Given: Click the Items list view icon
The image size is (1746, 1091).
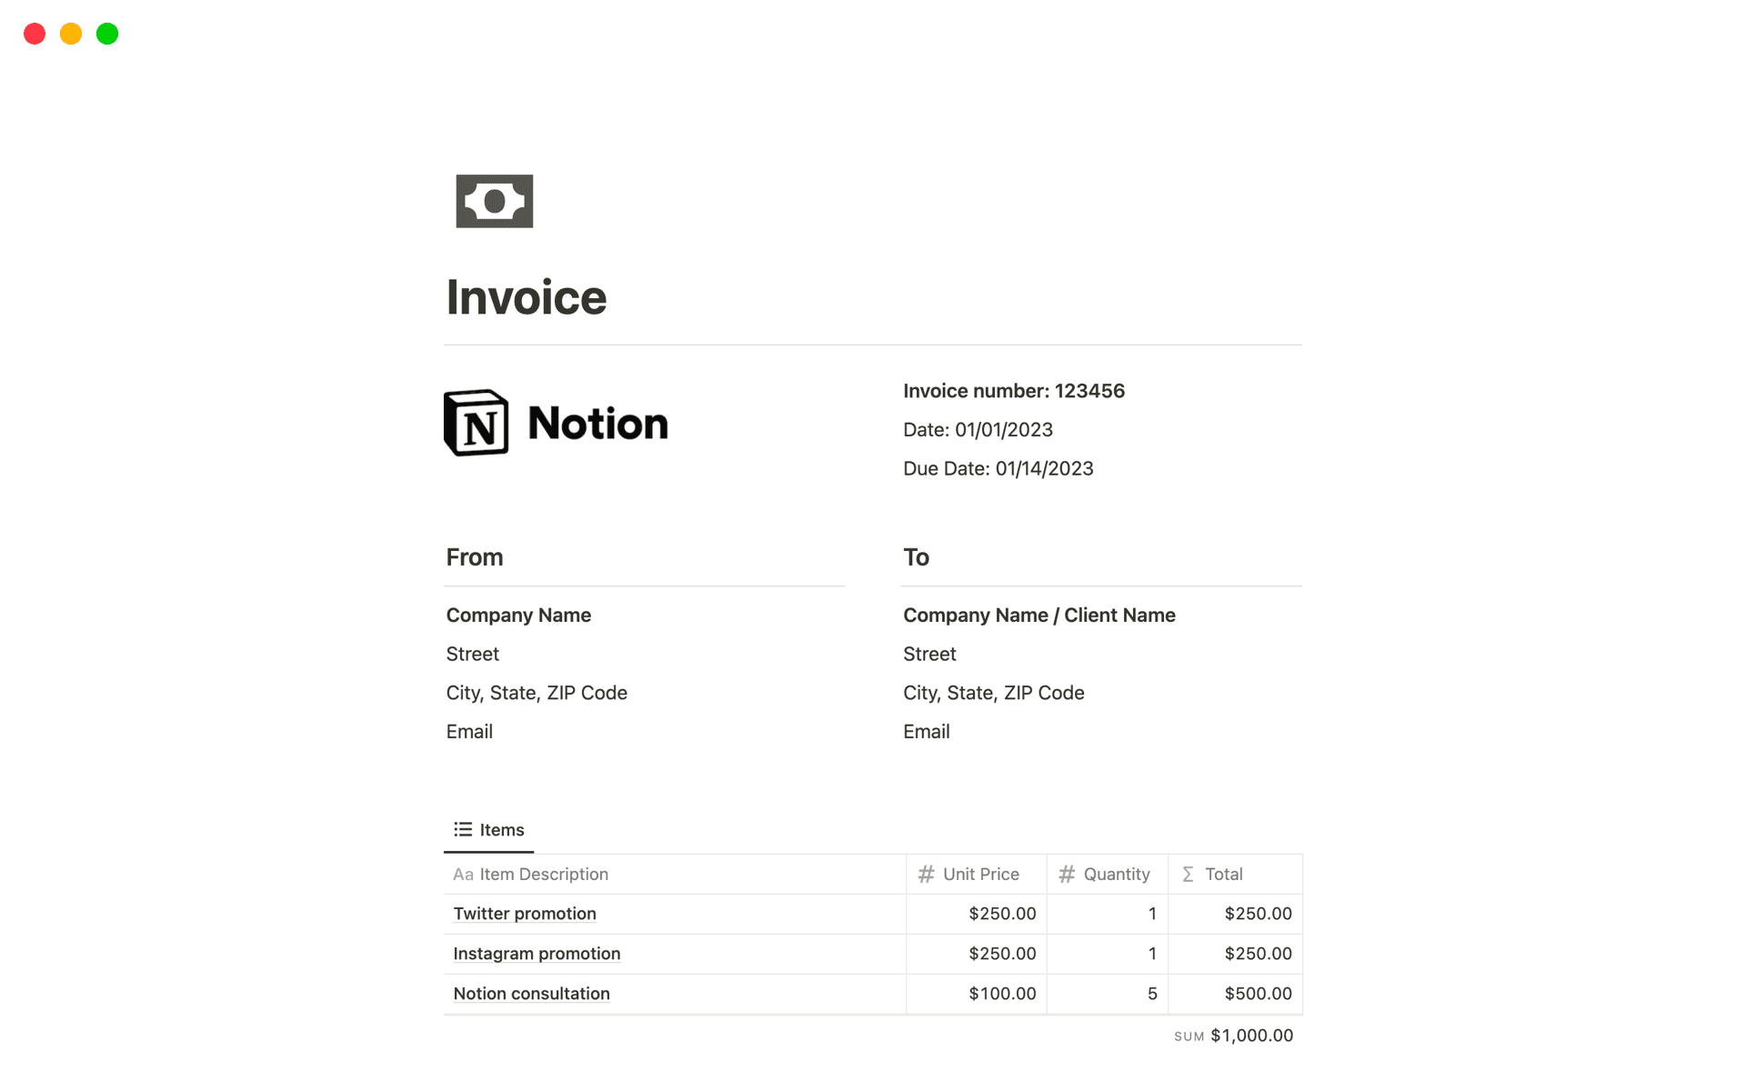Looking at the screenshot, I should [x=463, y=829].
